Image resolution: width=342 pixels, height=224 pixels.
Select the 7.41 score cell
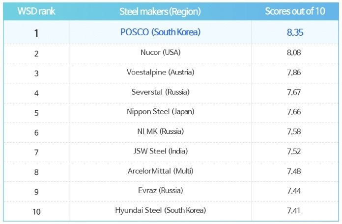coord(295,211)
